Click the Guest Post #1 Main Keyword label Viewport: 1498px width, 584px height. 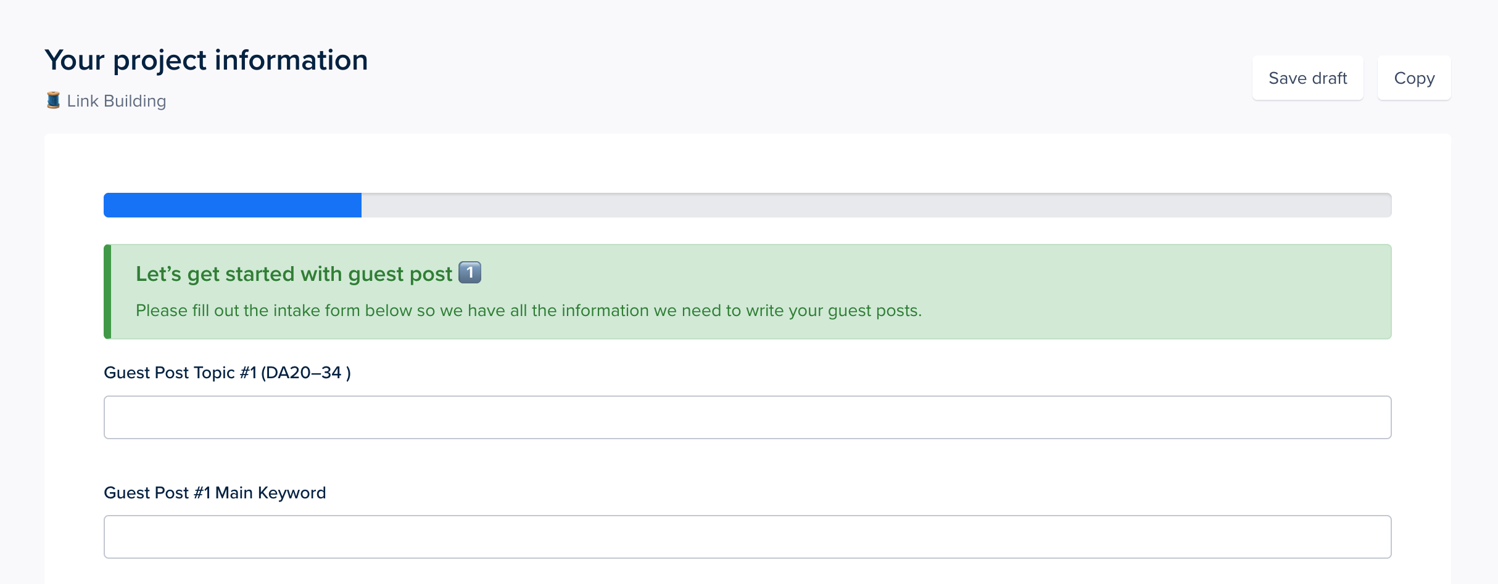[215, 492]
